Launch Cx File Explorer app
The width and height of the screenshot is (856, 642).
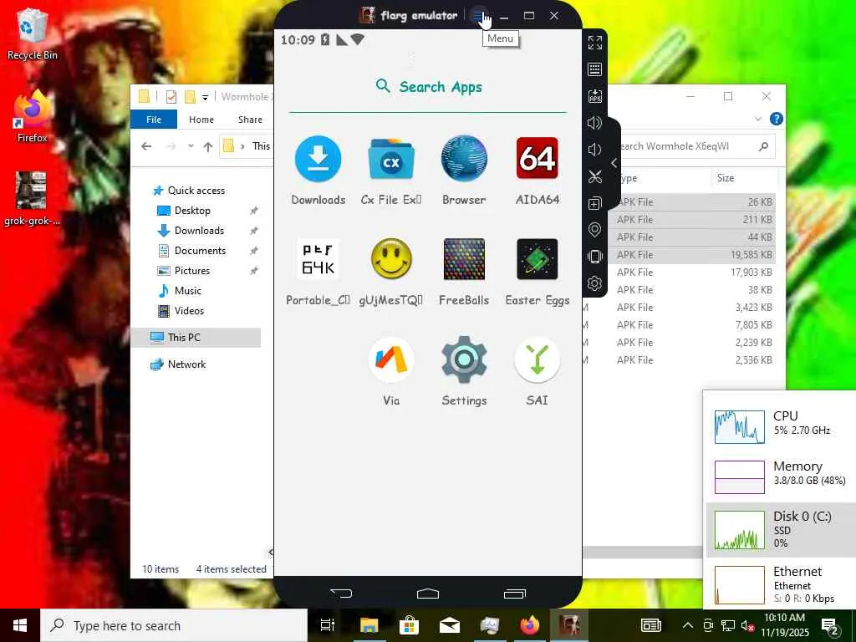(391, 159)
